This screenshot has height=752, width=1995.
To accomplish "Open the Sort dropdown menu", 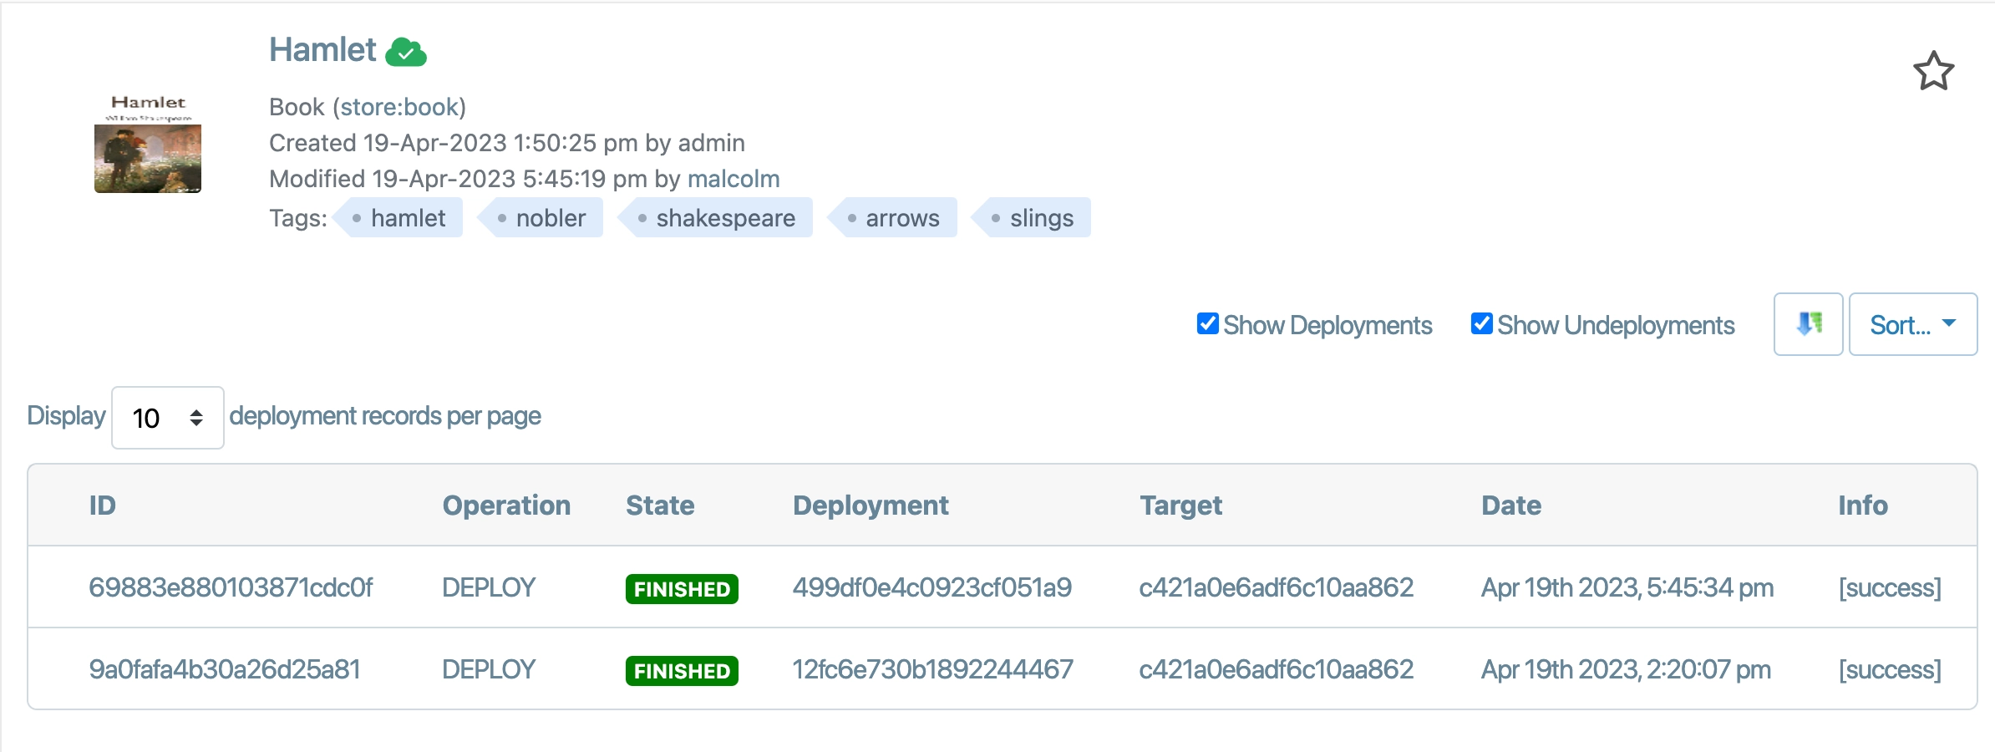I will [x=1912, y=324].
